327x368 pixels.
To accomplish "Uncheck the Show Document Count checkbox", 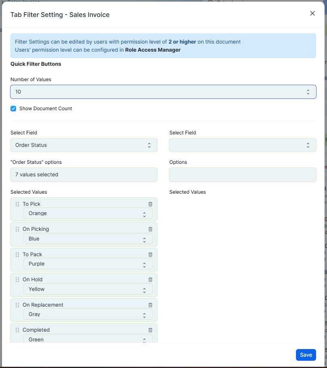I will click(13, 109).
